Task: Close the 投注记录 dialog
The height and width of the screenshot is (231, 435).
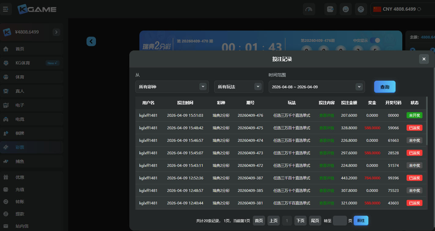Action: (x=424, y=59)
